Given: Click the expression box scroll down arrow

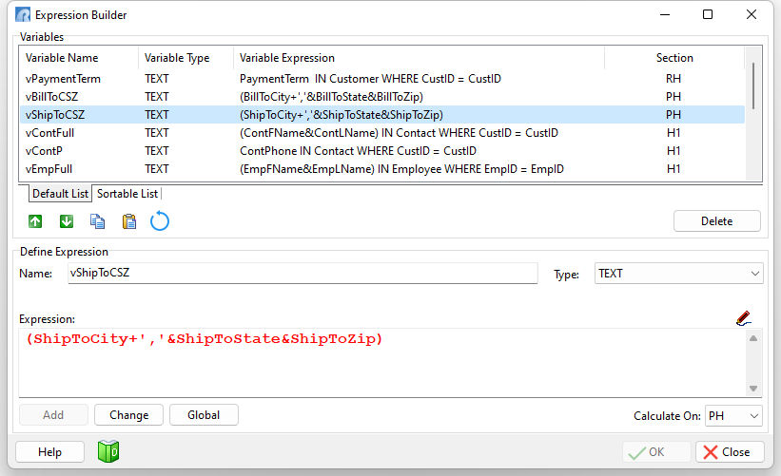Looking at the screenshot, I should [753, 389].
